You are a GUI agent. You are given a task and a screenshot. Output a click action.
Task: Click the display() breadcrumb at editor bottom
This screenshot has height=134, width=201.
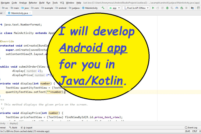14,123
